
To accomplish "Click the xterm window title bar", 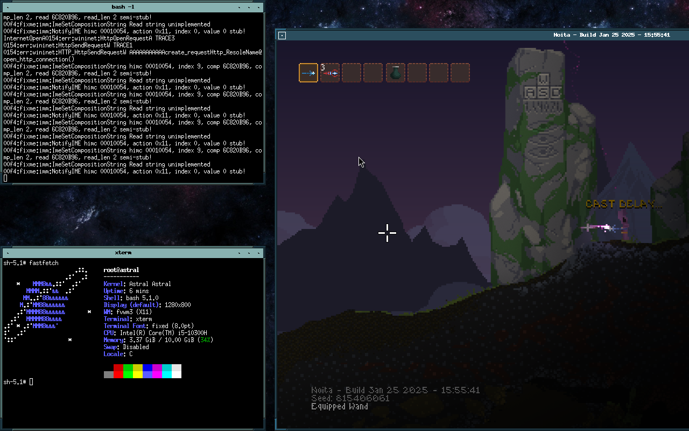I will click(x=123, y=252).
